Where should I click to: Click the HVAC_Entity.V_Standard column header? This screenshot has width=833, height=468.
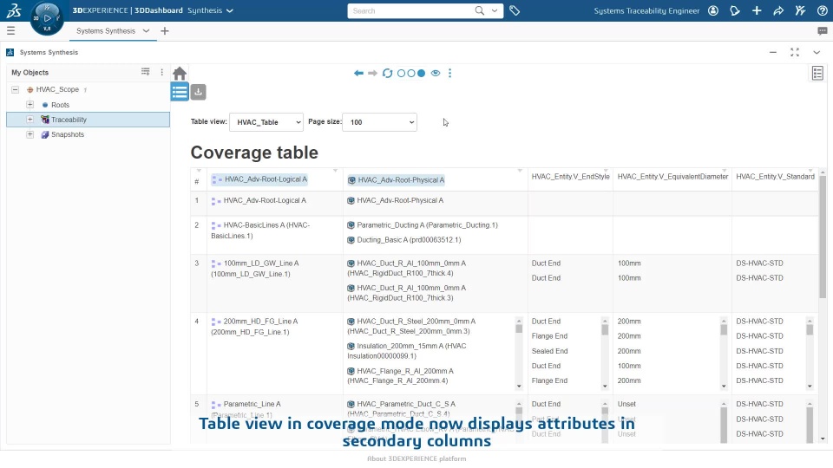pos(775,177)
